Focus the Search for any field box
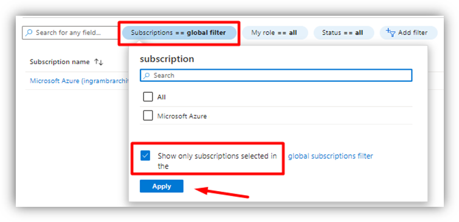Viewport: 459px width, 222px height. 70,33
